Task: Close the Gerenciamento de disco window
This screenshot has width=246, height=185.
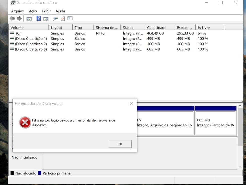Action: [x=236, y=3]
